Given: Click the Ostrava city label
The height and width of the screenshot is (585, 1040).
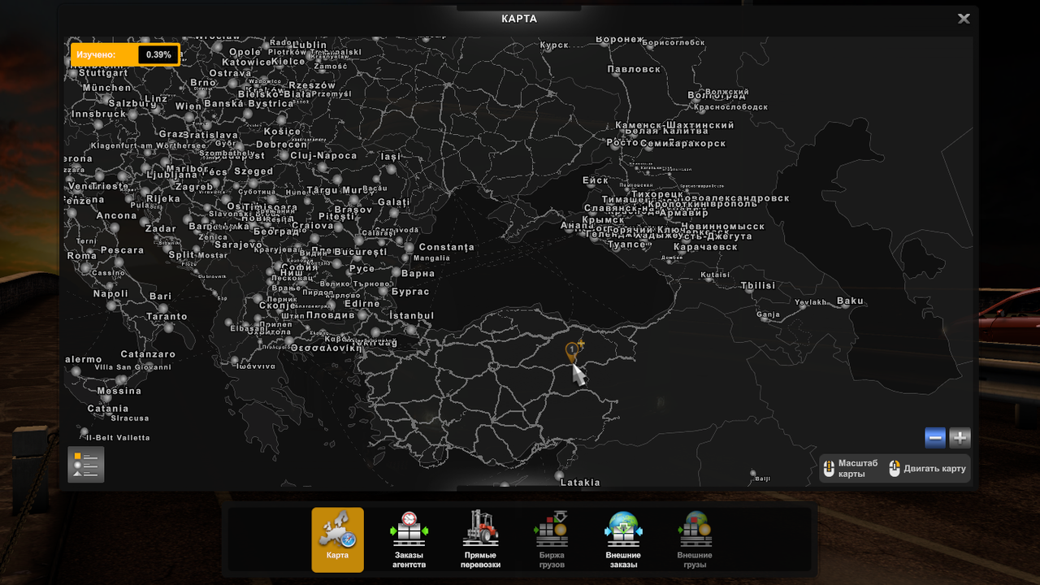Looking at the screenshot, I should [230, 73].
